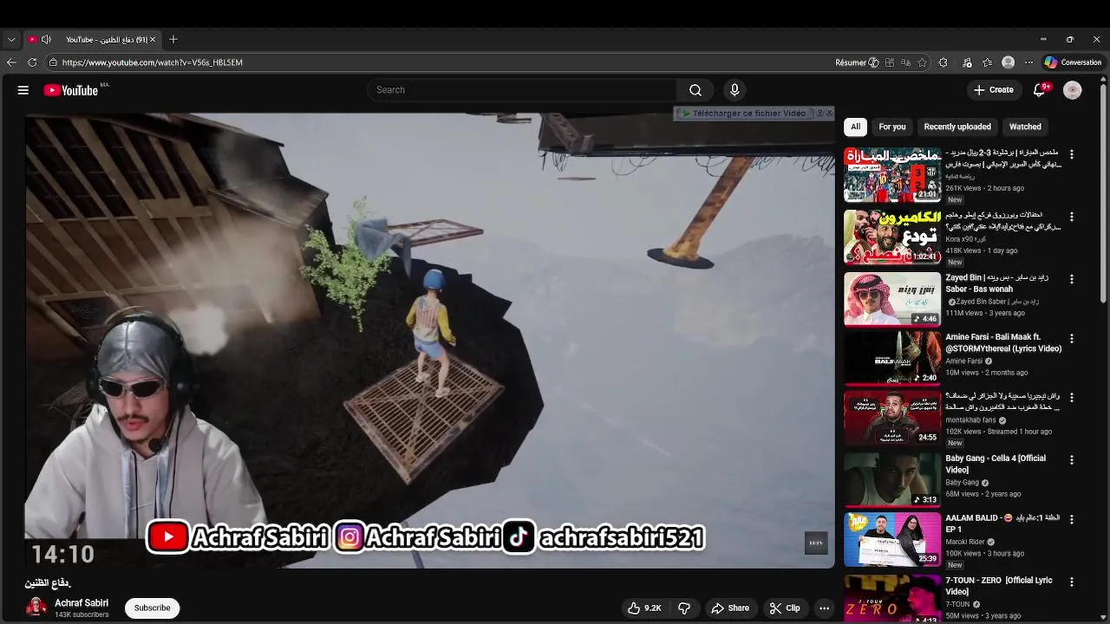Open a new browser tab
The width and height of the screenshot is (1110, 624).
[173, 40]
